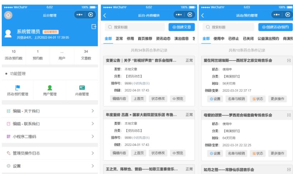Tap scan icon on 爱在阿兰胡埃斯 card

point(289,60)
